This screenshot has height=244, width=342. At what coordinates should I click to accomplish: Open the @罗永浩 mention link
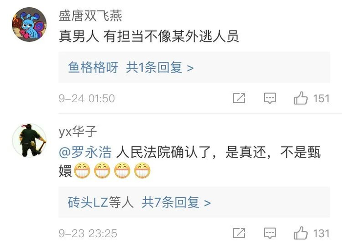[85, 152]
